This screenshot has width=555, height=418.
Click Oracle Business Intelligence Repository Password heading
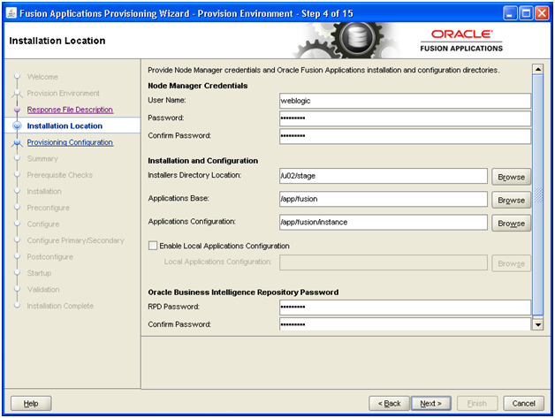243,292
